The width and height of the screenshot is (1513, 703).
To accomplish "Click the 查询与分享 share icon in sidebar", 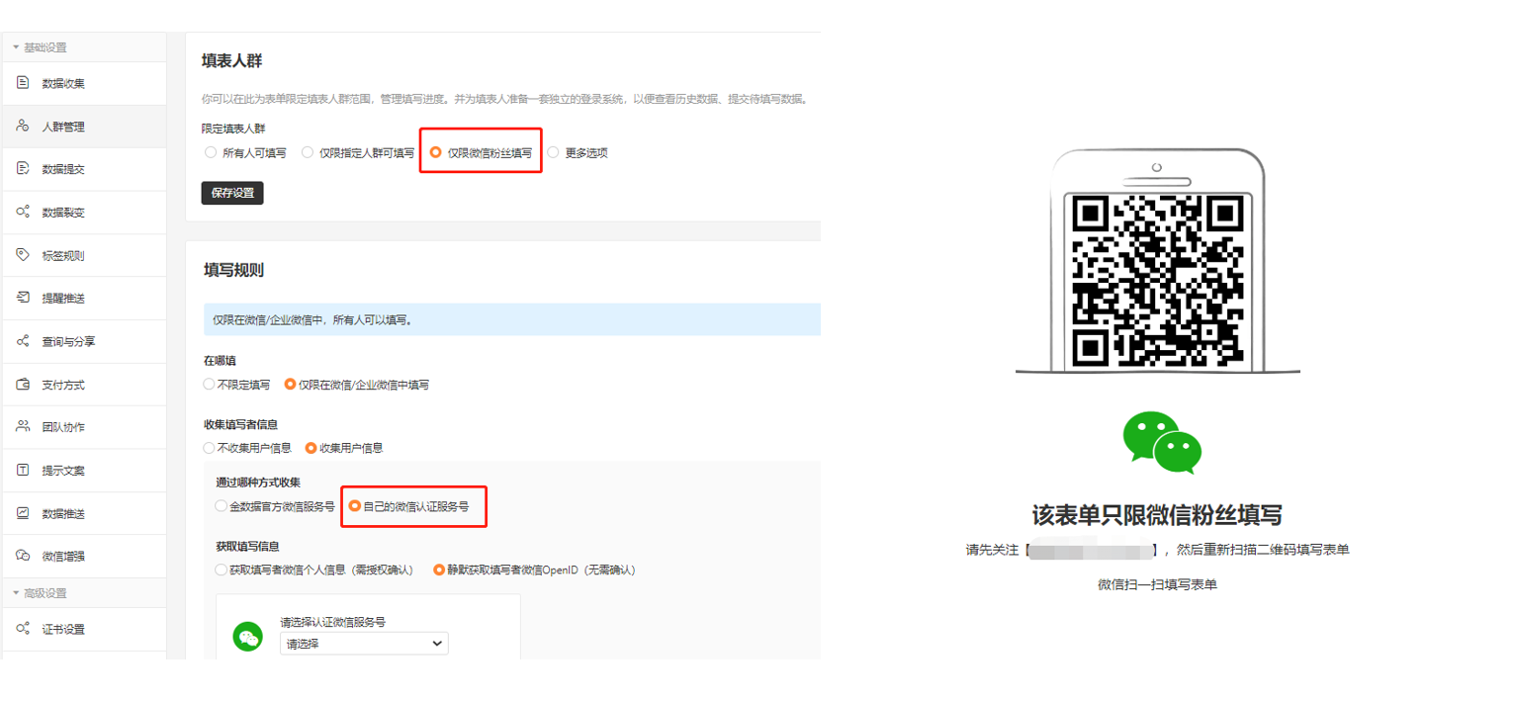I will [23, 341].
